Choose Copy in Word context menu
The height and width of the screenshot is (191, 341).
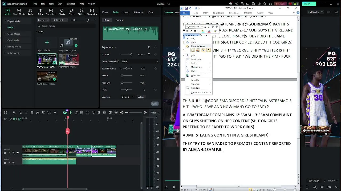click(x=194, y=42)
